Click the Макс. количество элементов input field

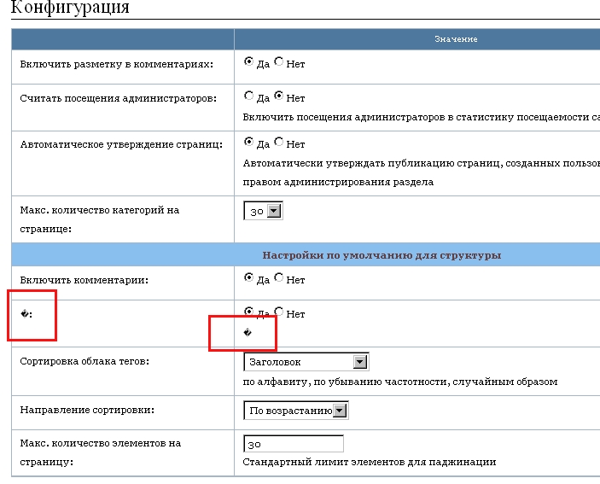click(x=293, y=444)
